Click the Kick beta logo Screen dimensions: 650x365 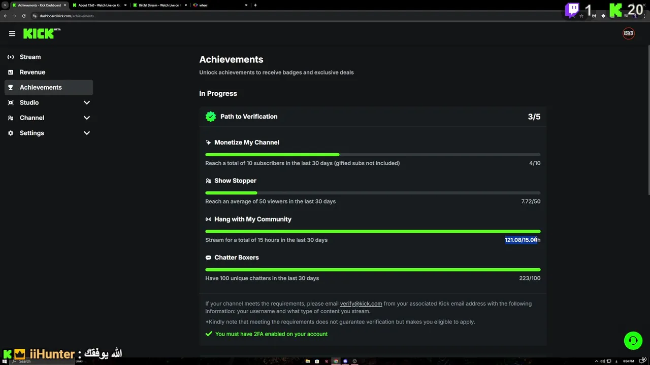42,33
